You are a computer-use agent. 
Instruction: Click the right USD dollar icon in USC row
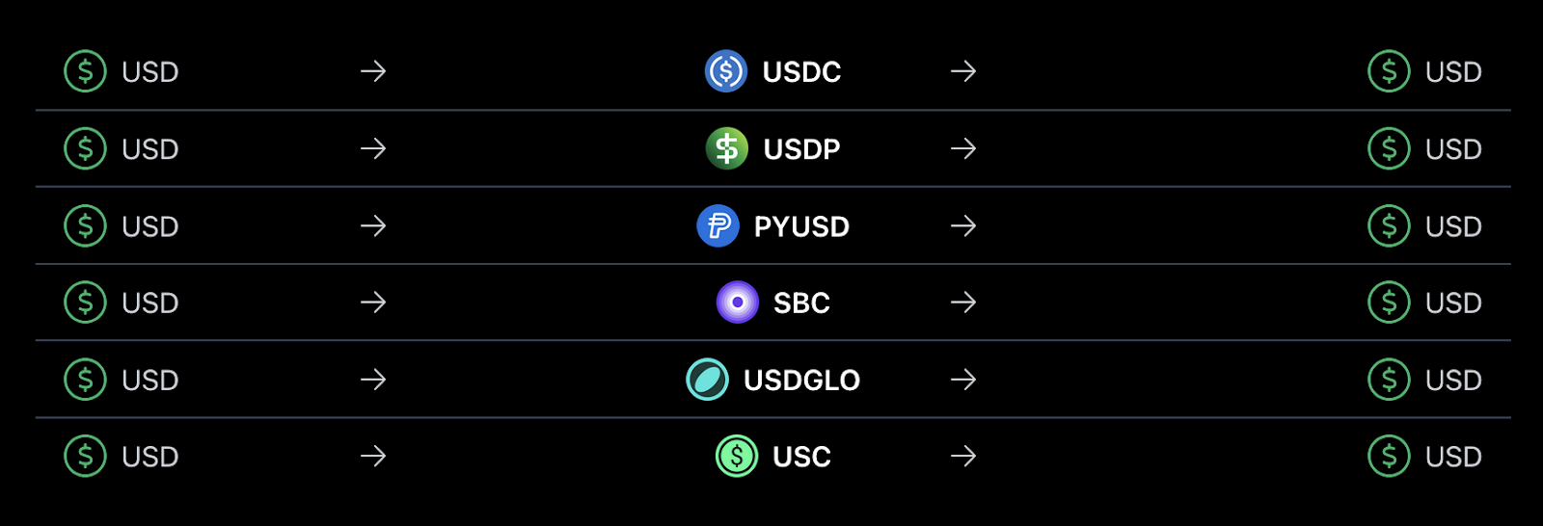(1389, 456)
